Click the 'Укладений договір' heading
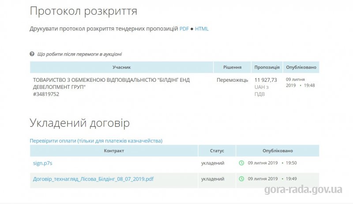 click(x=80, y=123)
